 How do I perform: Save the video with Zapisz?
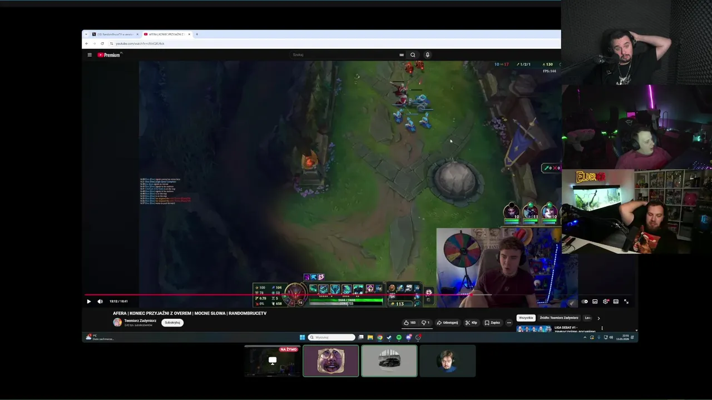coord(492,322)
